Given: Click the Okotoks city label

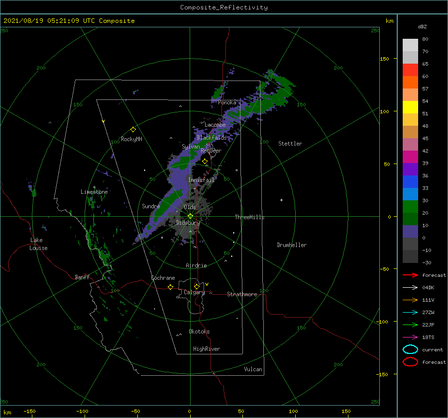Looking at the screenshot, I should tap(199, 332).
